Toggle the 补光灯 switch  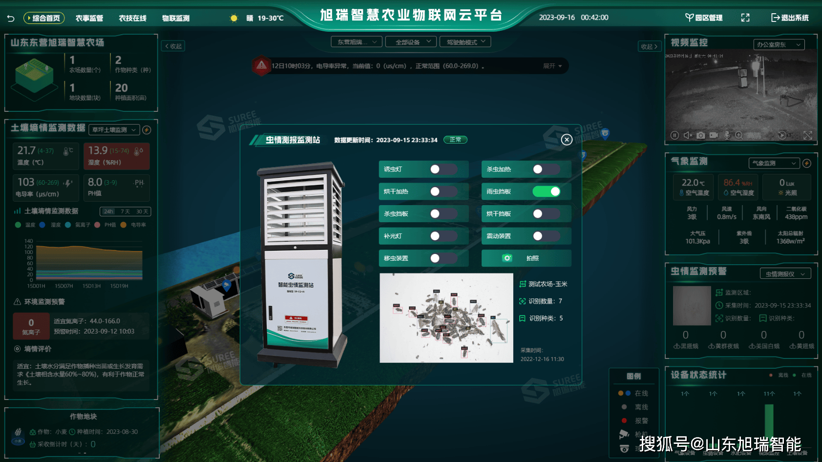point(443,236)
